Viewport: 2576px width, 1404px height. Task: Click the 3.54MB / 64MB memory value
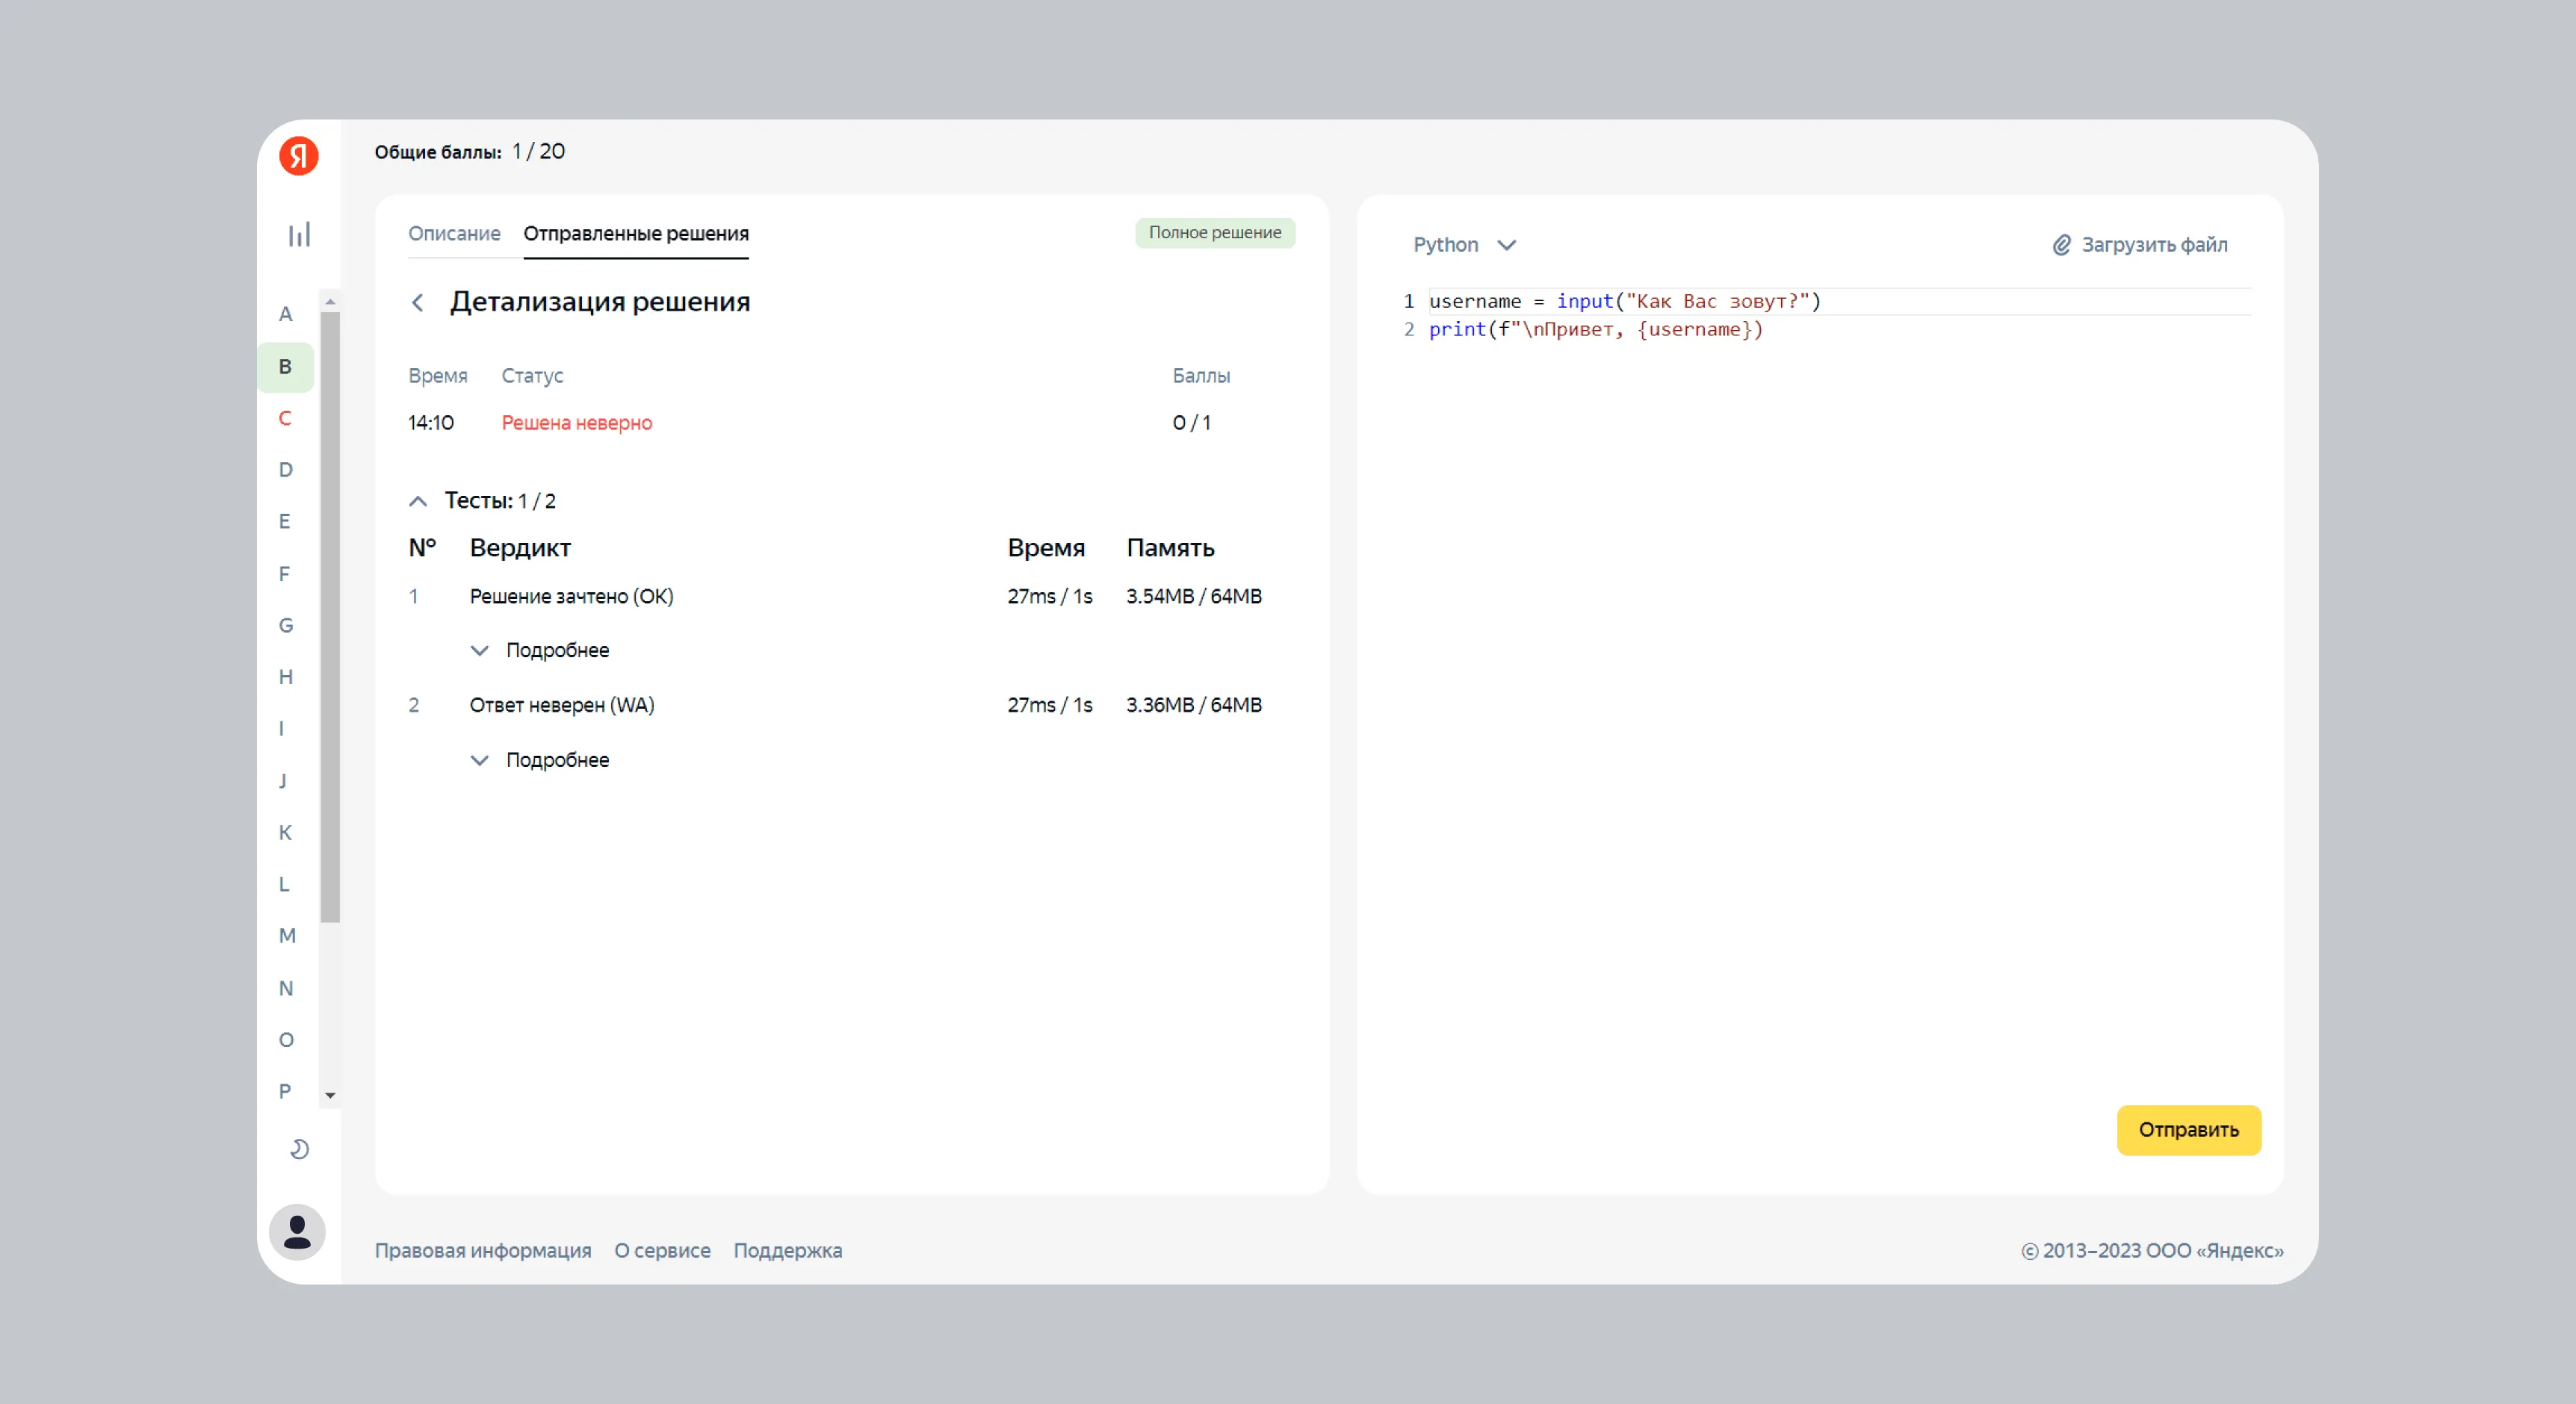click(1194, 597)
